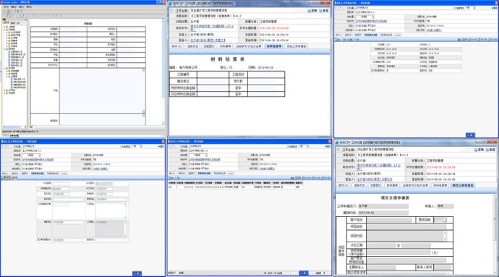Click the large 内容 text area in designer form
The height and width of the screenshot is (277, 499).
102,90
